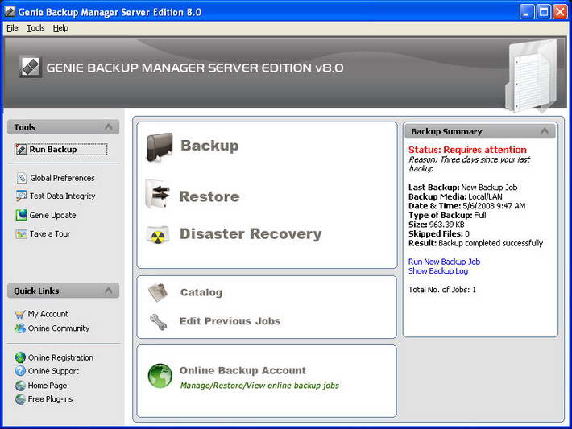Minimize the Genie Backup Manager window
Image resolution: width=572 pixels, height=429 pixels.
click(526, 12)
